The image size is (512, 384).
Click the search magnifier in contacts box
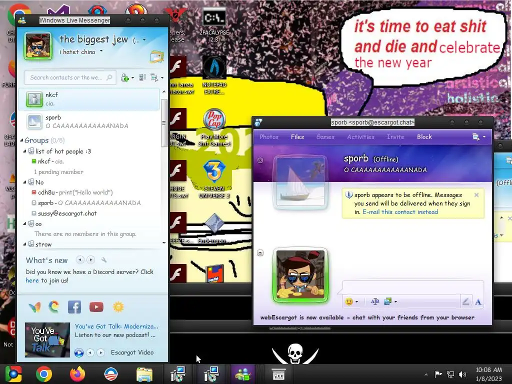coord(109,77)
